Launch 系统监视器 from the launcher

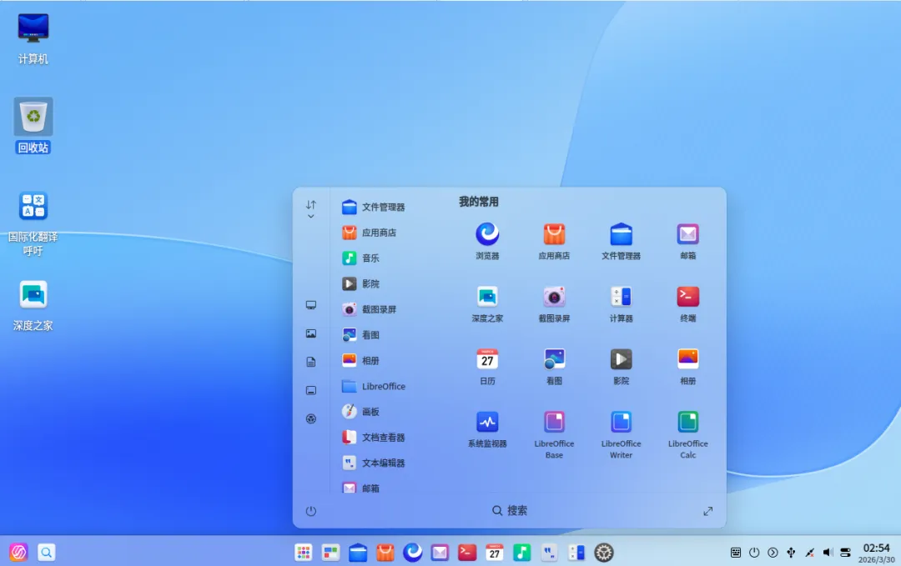(x=487, y=428)
